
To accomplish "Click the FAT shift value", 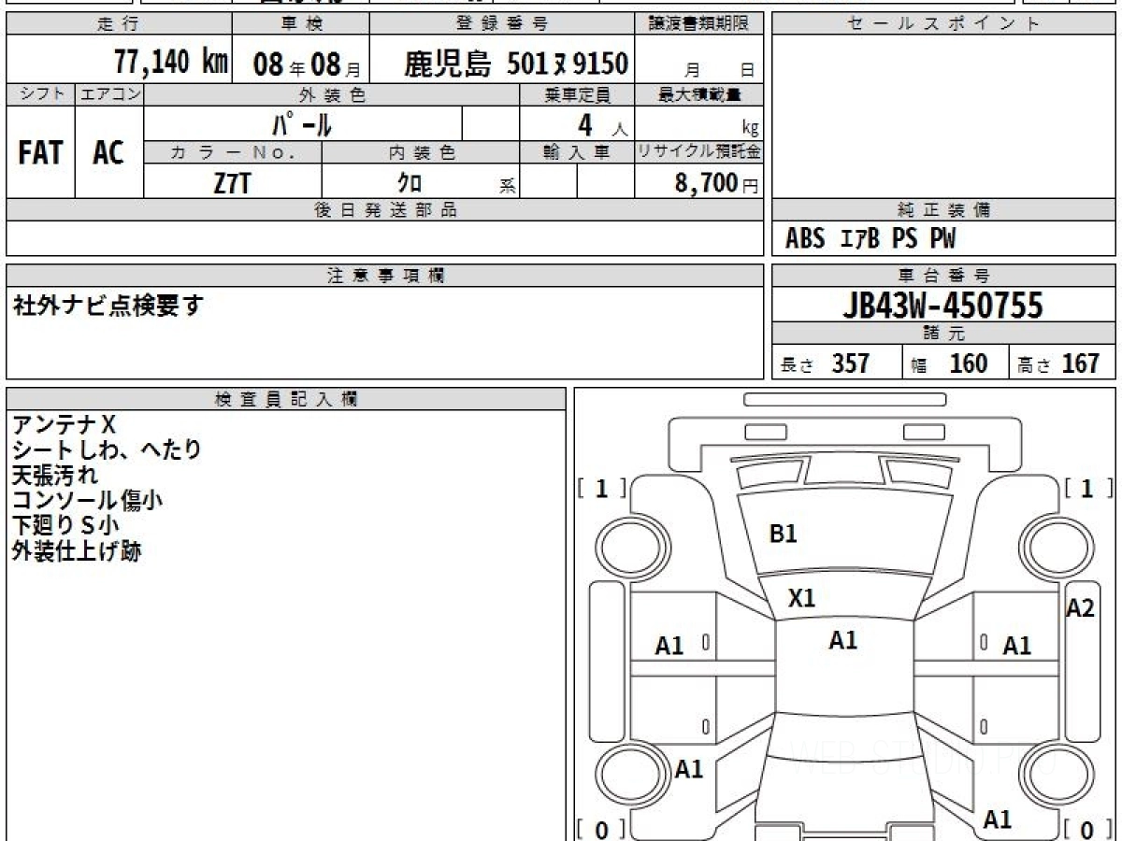I will click(x=40, y=152).
